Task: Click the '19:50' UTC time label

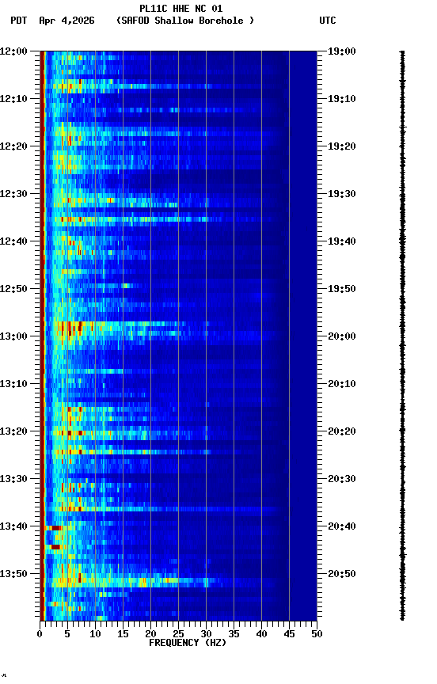Action: pyautogui.click(x=342, y=289)
